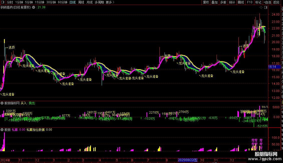Switch to 月线 monthly chart

point(89,2)
